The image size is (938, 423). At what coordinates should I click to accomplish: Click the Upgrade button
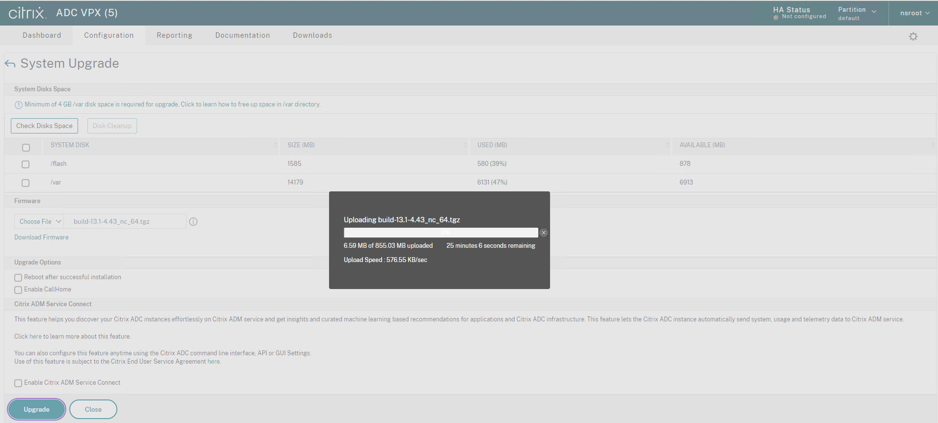point(36,409)
